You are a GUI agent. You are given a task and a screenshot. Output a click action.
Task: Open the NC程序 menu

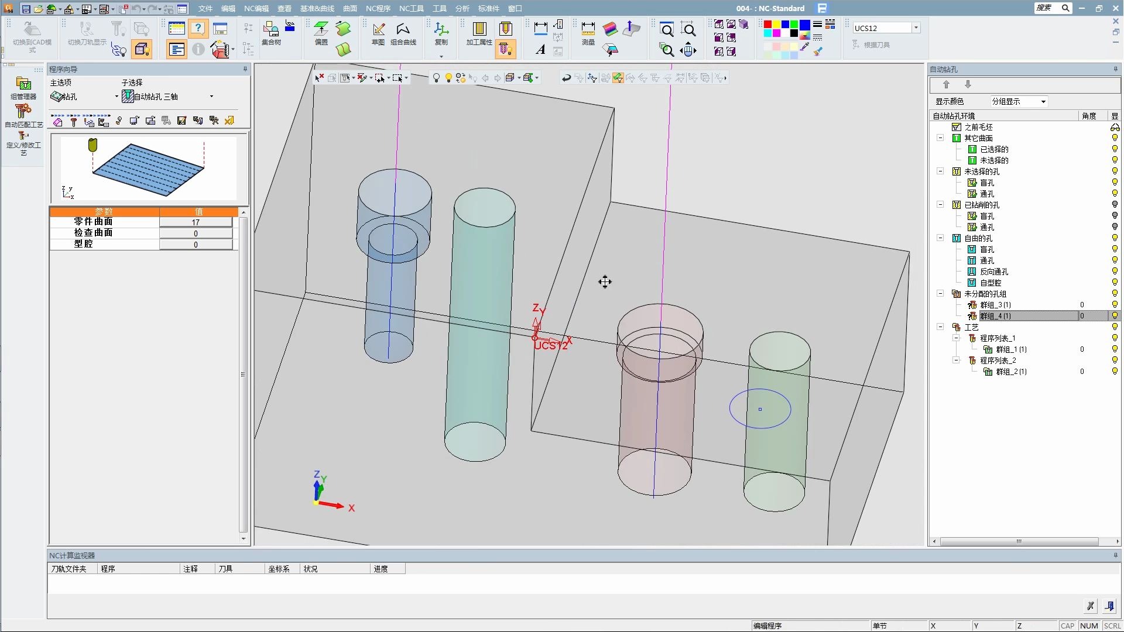tap(378, 8)
